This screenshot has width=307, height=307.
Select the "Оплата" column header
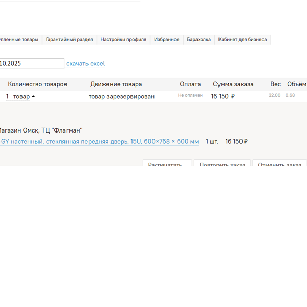click(190, 84)
